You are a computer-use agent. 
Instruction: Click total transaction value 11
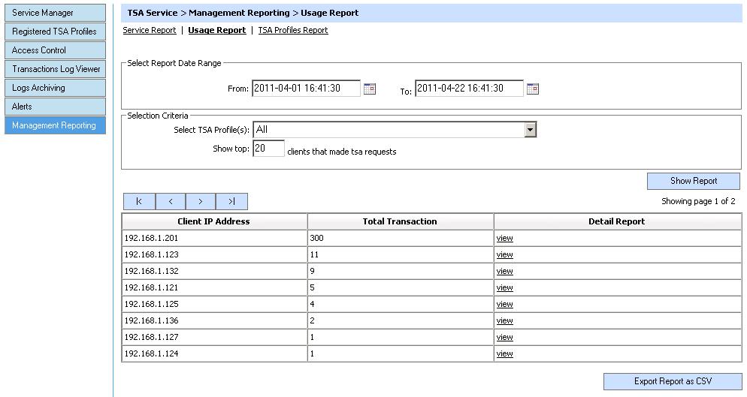click(x=314, y=254)
